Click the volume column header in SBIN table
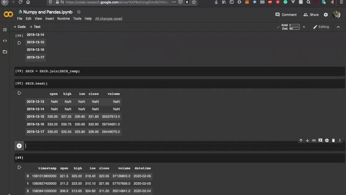The height and width of the screenshot is (195, 346). point(114,94)
